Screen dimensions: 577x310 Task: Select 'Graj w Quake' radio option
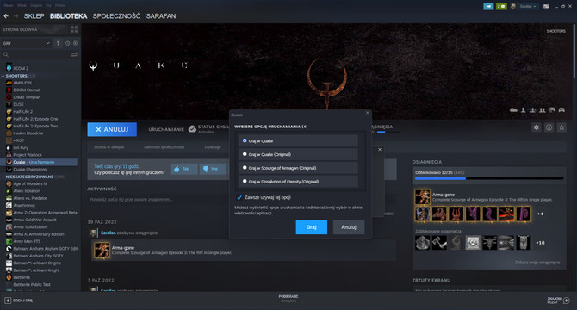(298, 141)
